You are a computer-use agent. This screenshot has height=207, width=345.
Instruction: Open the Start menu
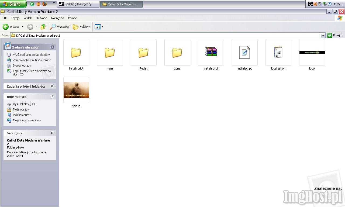click(x=13, y=4)
